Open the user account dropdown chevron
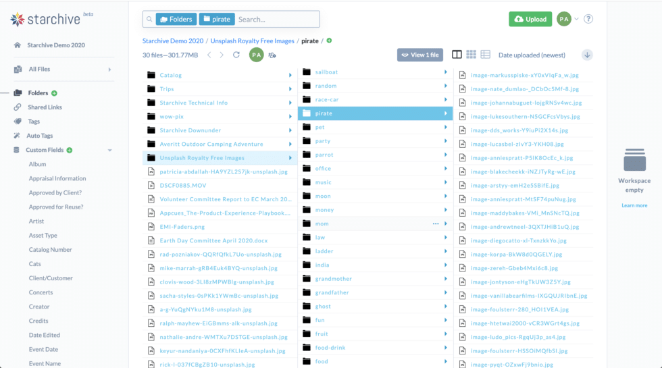 576,19
